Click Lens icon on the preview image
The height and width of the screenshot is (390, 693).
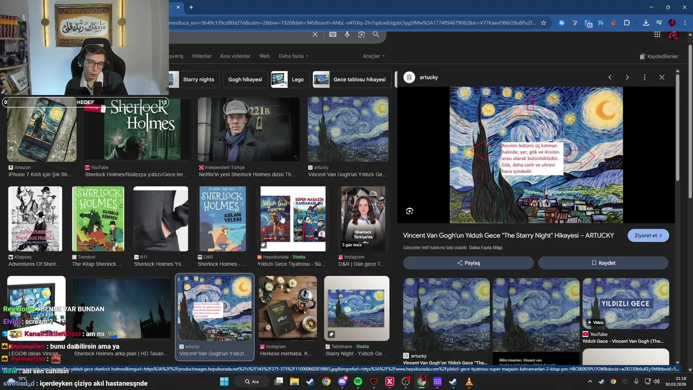click(x=410, y=211)
